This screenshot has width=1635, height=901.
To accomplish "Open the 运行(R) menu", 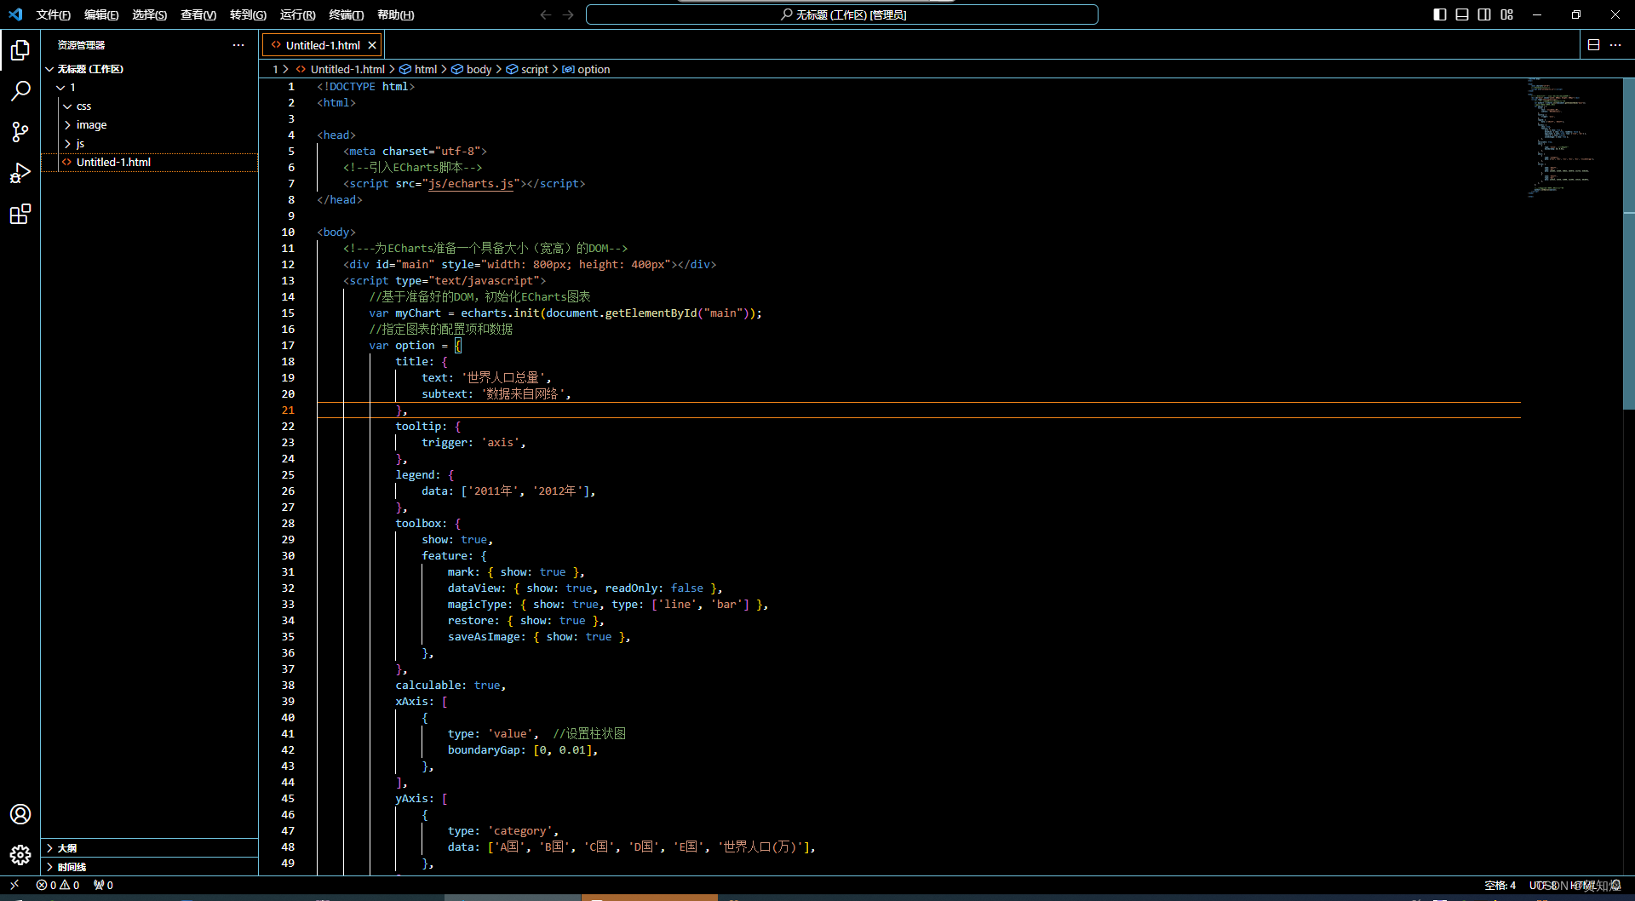I will pyautogui.click(x=297, y=14).
